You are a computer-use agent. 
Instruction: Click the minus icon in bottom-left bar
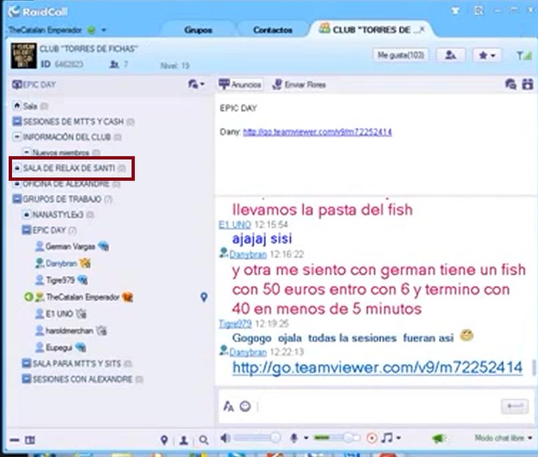(15, 440)
